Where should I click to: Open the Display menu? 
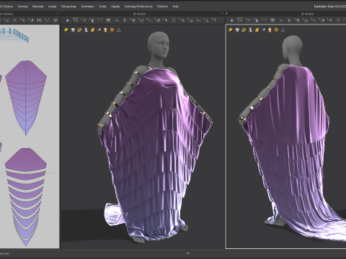[115, 6]
